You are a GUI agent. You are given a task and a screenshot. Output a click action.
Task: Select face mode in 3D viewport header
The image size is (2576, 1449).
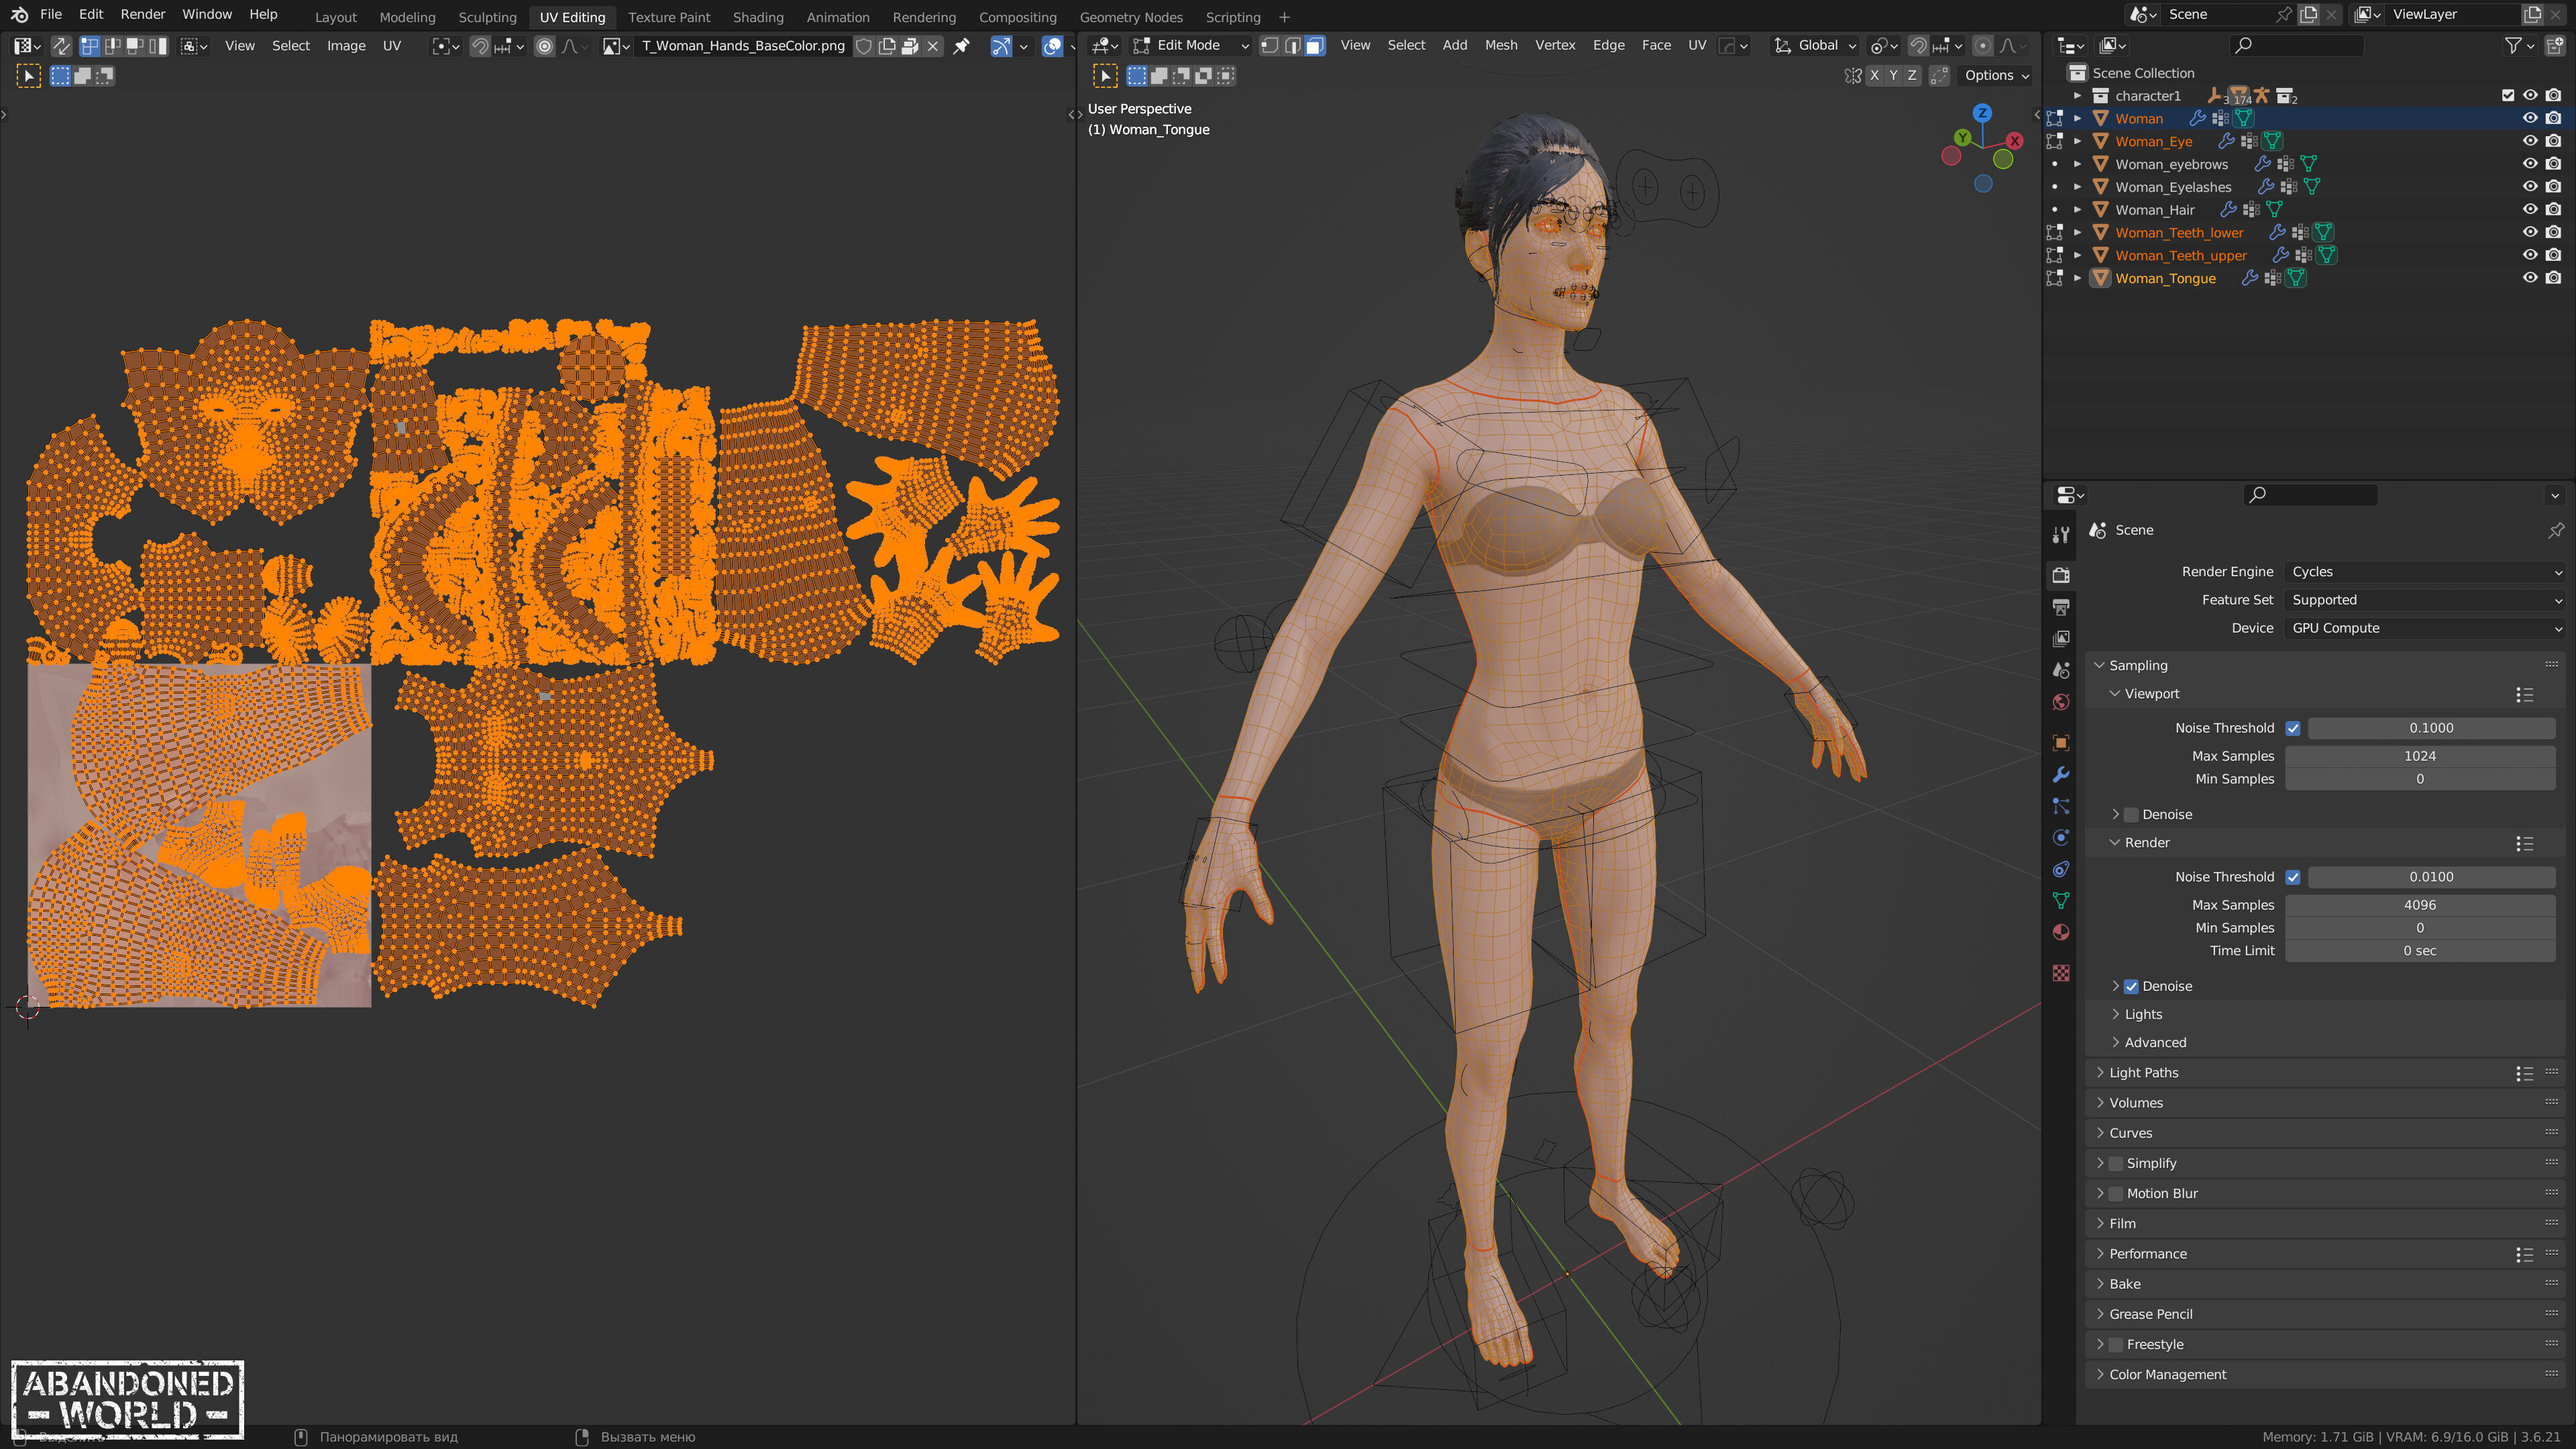click(x=1315, y=46)
